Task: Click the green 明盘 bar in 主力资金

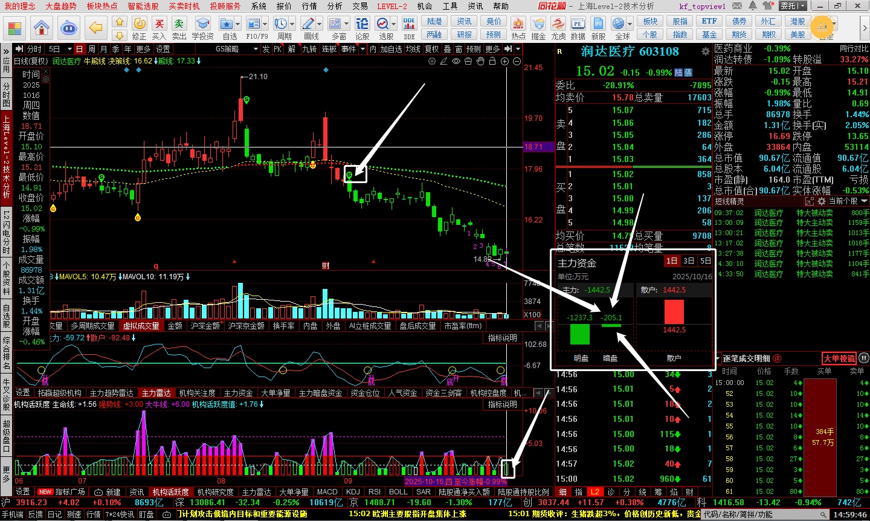Action: pos(580,334)
